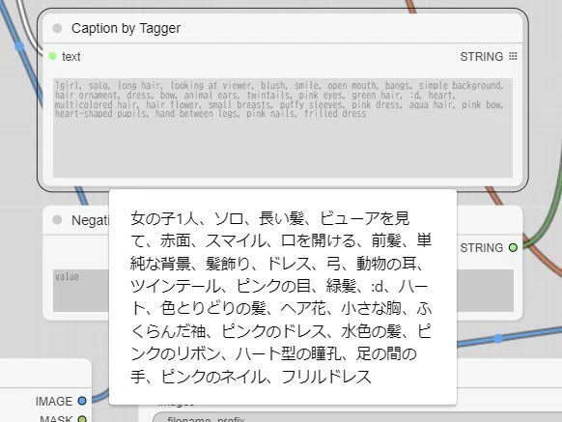Click the blue link midpoint marker at top left
This screenshot has width=562, height=422.
19,46
